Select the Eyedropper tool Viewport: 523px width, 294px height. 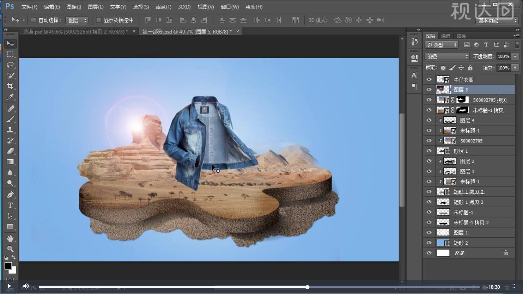[x=10, y=97]
